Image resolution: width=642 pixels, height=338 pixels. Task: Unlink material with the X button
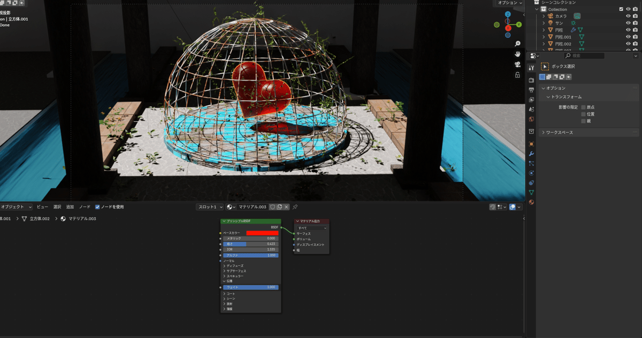286,207
